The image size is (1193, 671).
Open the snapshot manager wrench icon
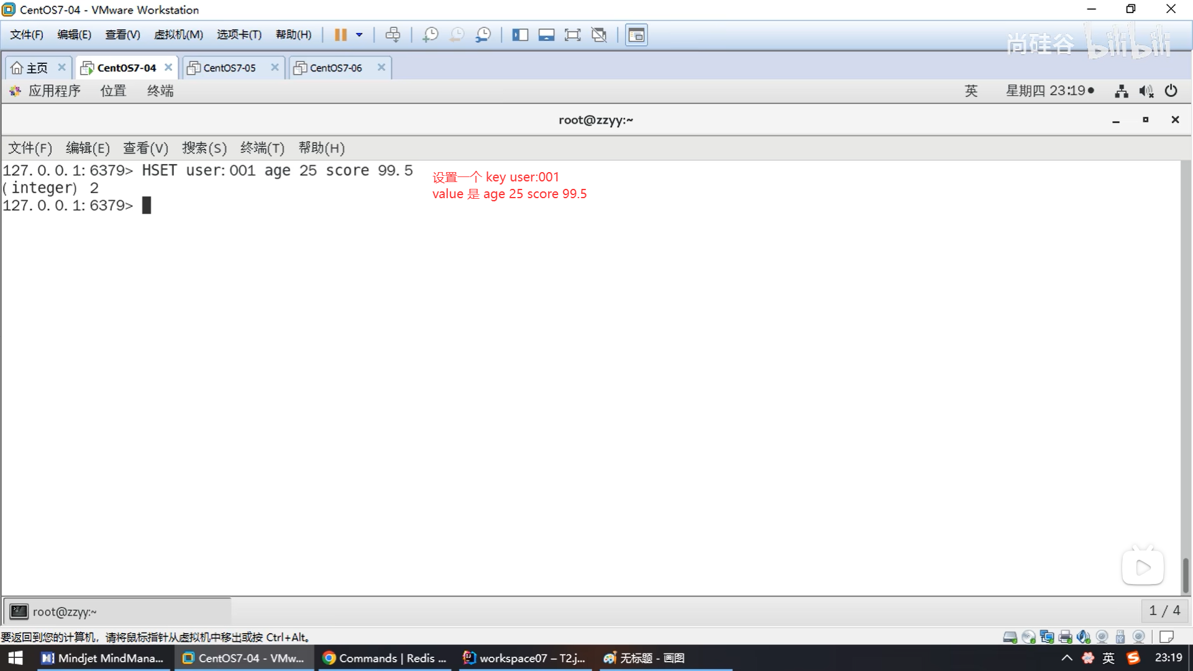(483, 35)
